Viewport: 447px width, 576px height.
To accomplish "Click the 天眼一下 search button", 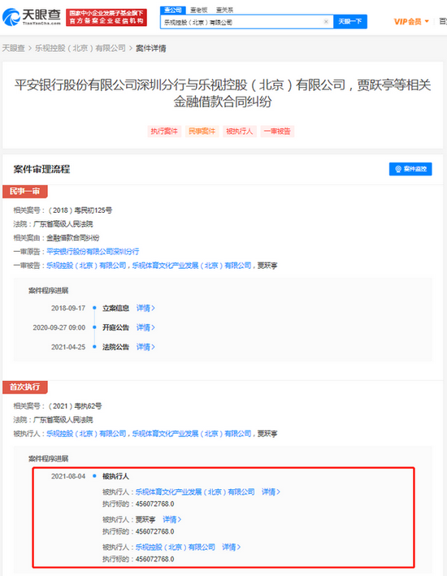I will tap(350, 22).
